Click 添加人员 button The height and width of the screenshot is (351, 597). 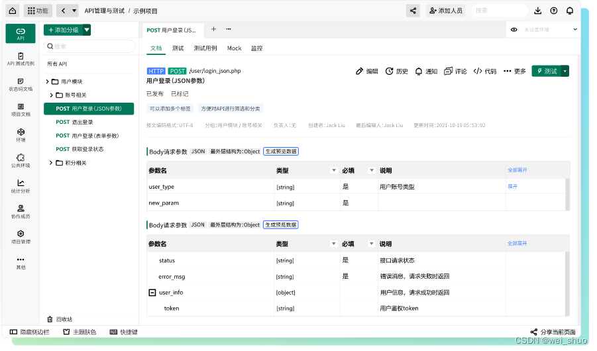(446, 11)
